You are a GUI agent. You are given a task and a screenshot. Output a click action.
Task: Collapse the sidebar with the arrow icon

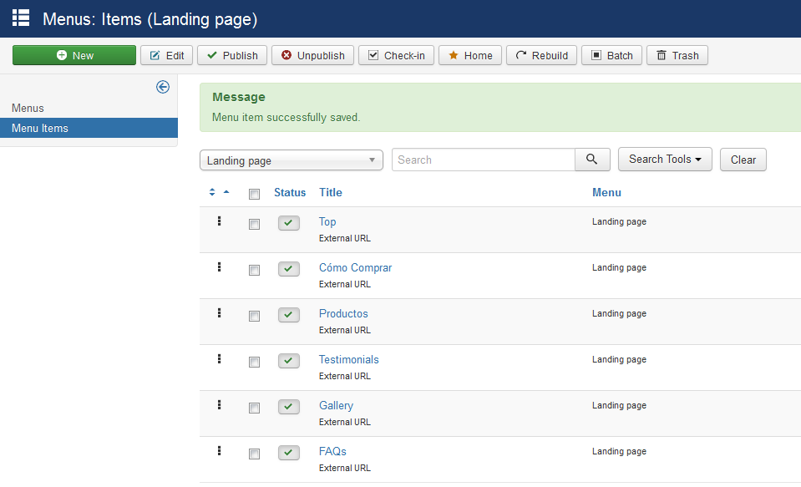pyautogui.click(x=163, y=87)
